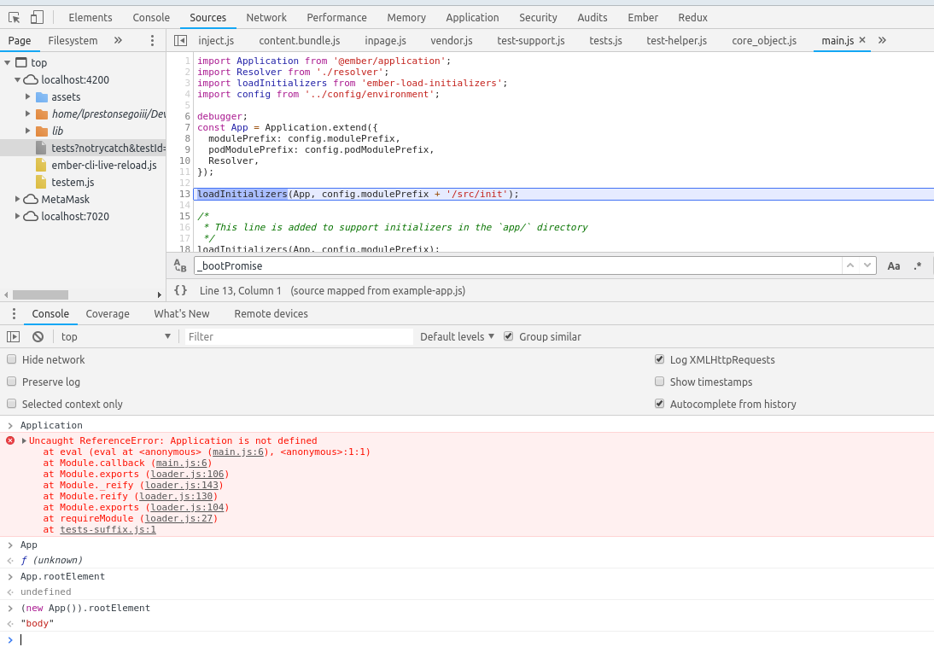Screen dimensions: 934x647
Task: Activate the inspect element picker icon
Action: coord(14,17)
